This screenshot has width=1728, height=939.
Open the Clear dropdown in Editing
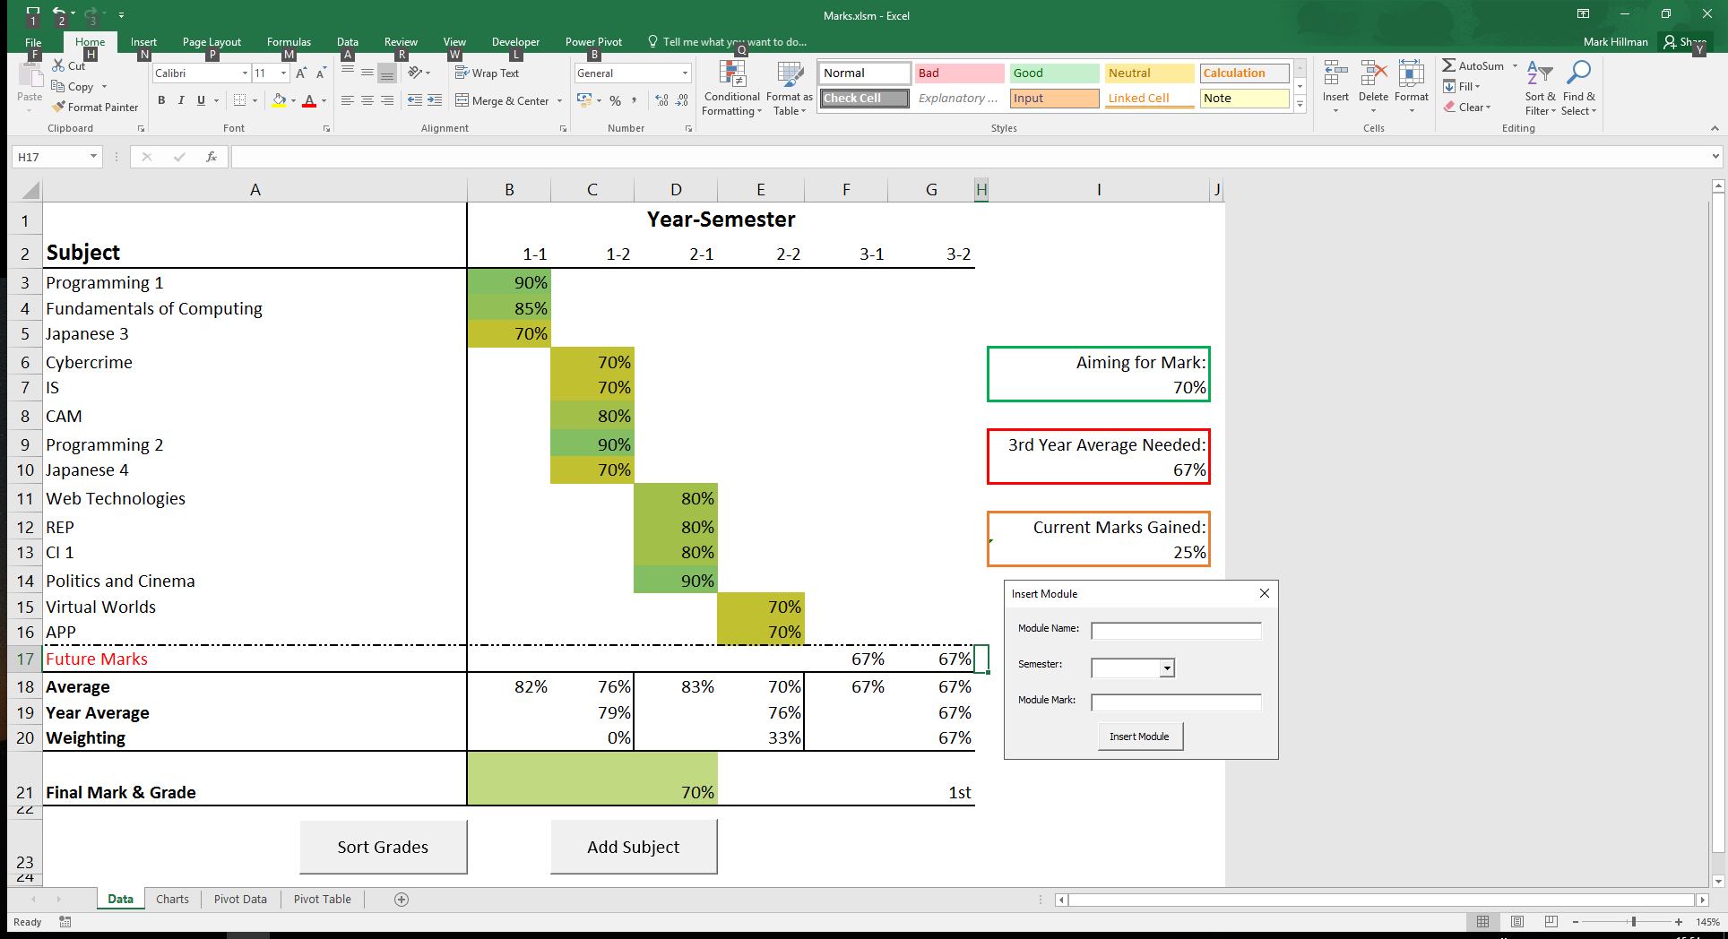(1468, 107)
